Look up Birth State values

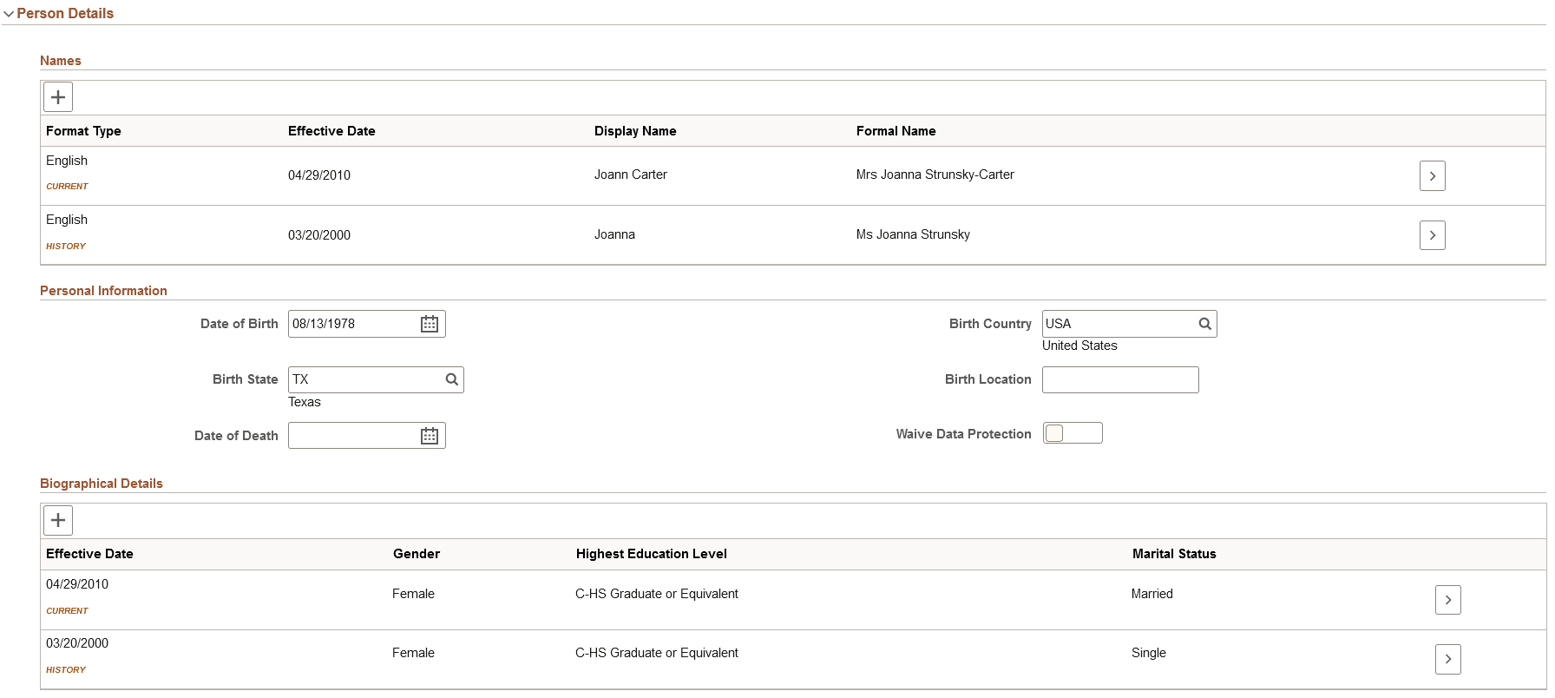pyautogui.click(x=451, y=379)
